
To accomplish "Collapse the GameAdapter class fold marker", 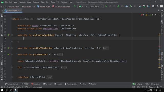I will click(12, 19).
